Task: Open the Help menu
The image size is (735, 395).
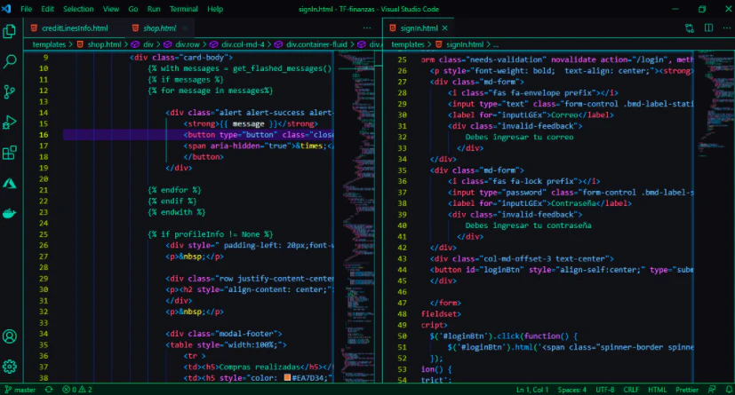Action: [215, 9]
